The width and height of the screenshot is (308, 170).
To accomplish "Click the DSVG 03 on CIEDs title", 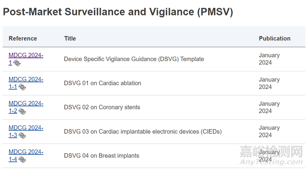I will [143, 132].
